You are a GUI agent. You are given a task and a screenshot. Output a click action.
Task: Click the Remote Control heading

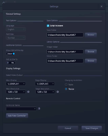[x=13, y=98]
